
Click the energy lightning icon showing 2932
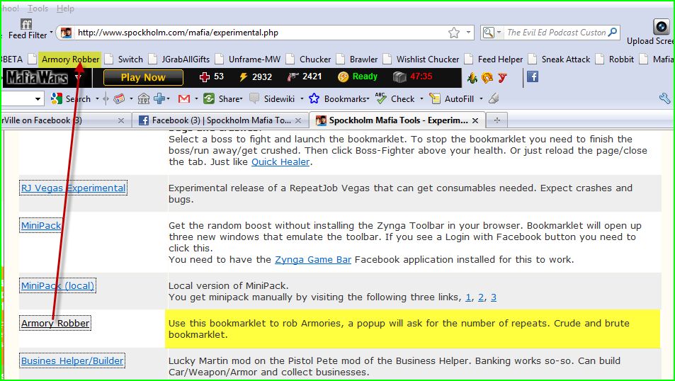pos(243,77)
